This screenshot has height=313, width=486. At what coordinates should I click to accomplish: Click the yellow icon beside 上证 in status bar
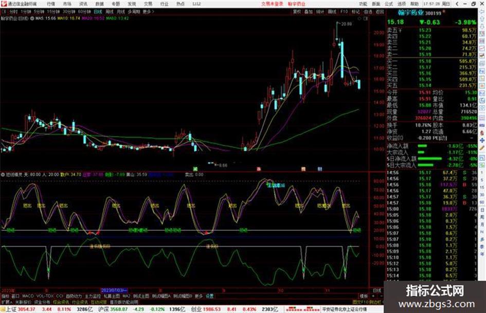[3, 309]
